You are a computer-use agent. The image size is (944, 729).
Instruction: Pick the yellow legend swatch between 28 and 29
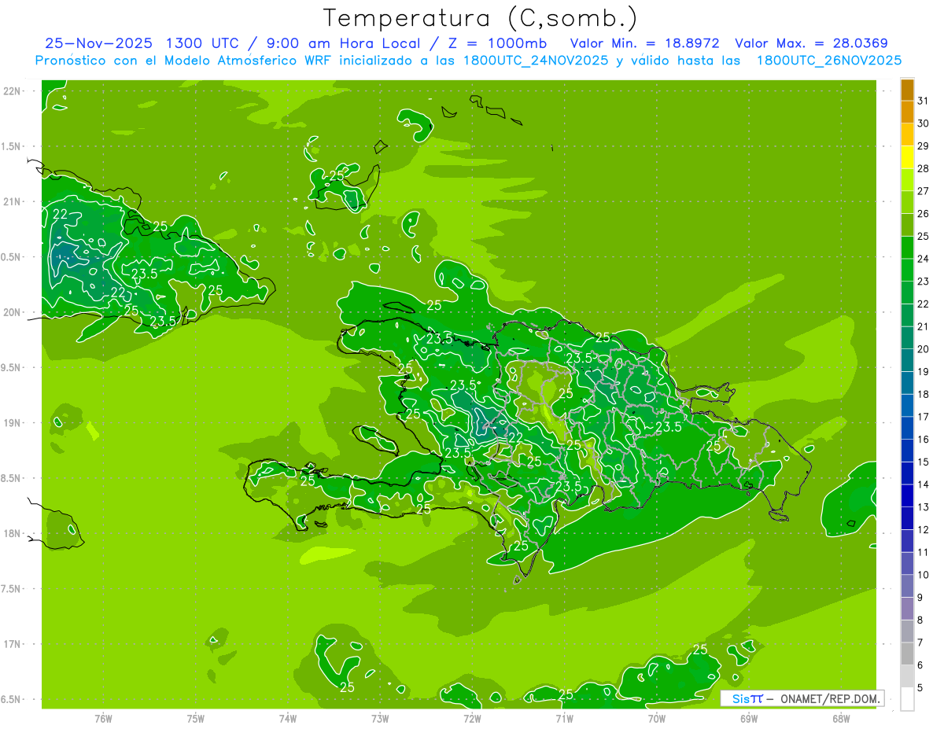point(907,157)
